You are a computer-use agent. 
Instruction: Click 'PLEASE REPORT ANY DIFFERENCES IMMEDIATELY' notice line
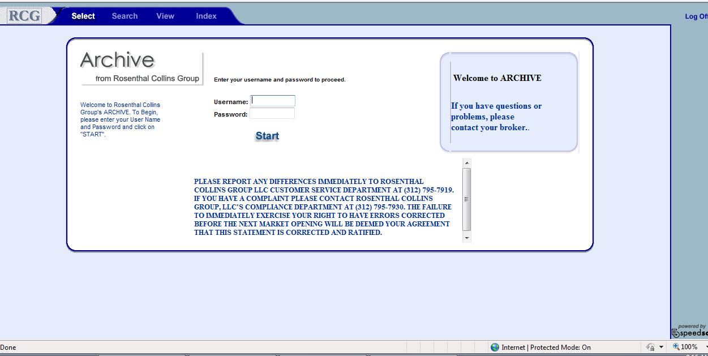pos(308,182)
